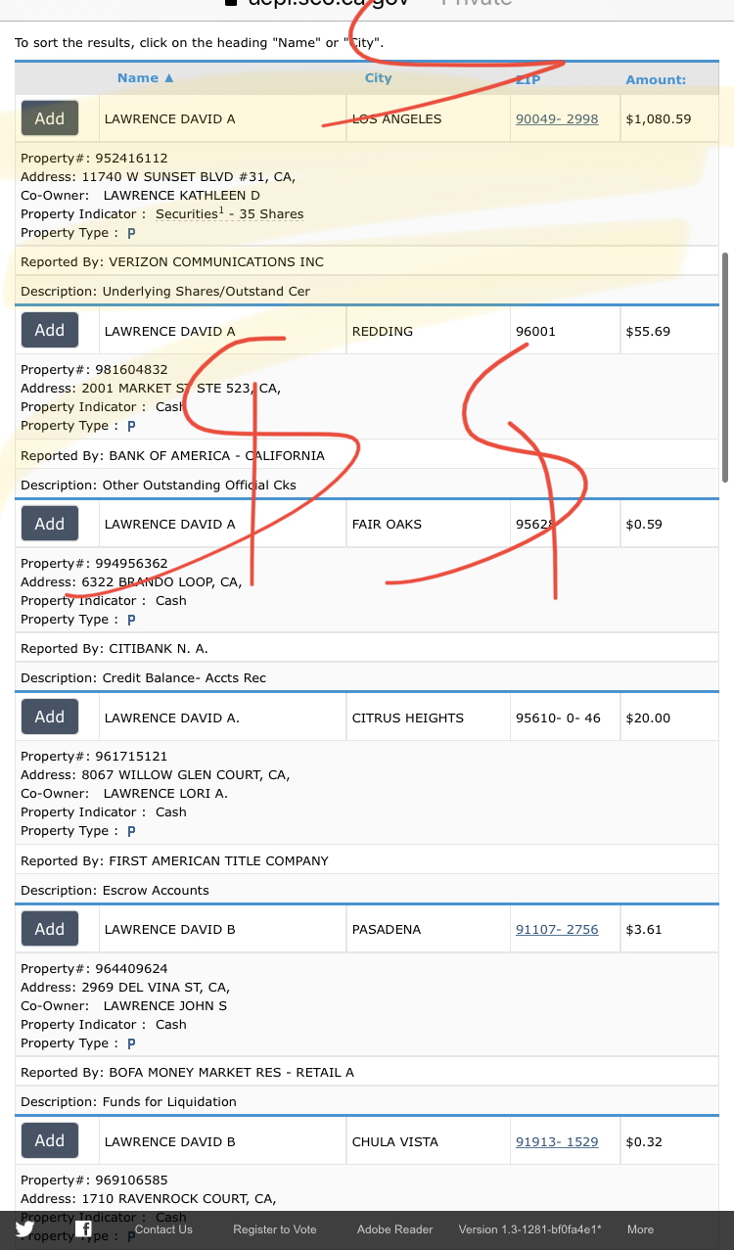Select Reported By BOFA Money Market Res row
This screenshot has height=1250, width=734.
point(367,1072)
